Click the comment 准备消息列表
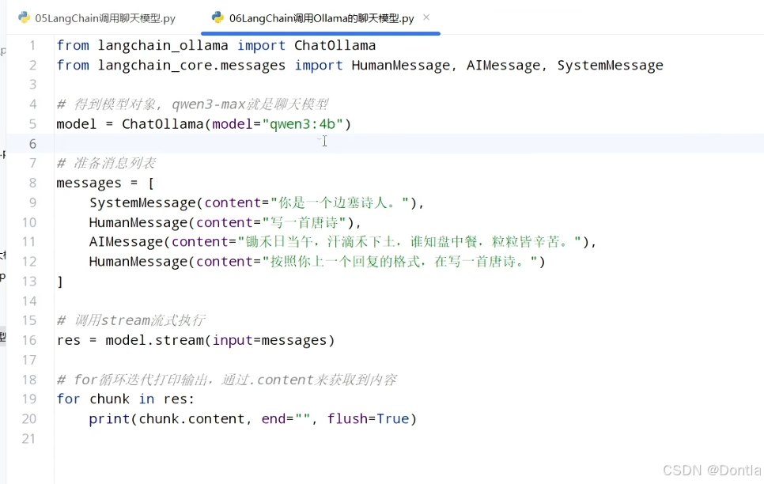Viewport: 764px width, 484px height. [106, 163]
